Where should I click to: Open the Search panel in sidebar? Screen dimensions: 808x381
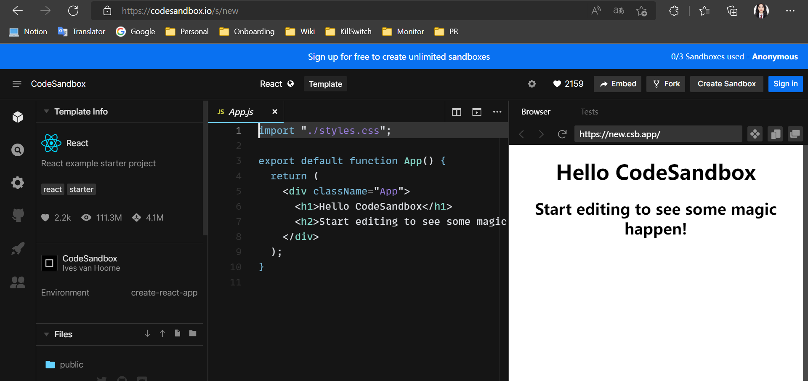(x=18, y=150)
